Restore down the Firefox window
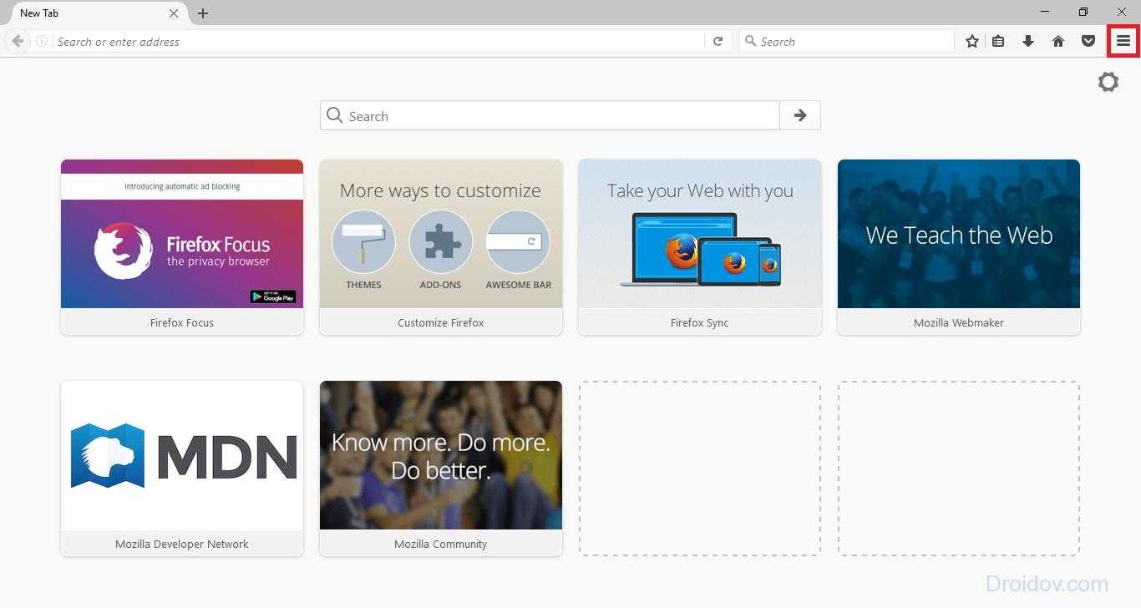 click(1083, 12)
